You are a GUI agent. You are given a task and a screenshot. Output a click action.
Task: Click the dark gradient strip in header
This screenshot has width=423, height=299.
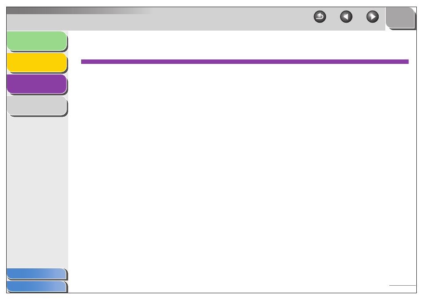tap(81, 11)
